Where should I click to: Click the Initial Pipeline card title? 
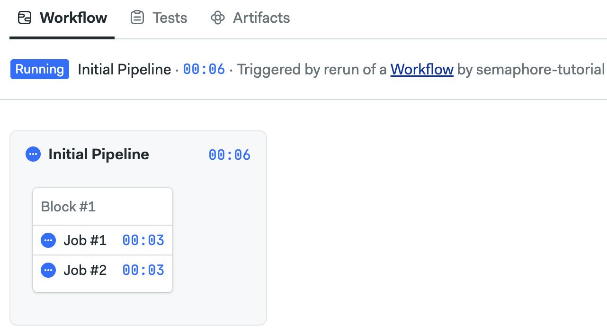click(98, 155)
